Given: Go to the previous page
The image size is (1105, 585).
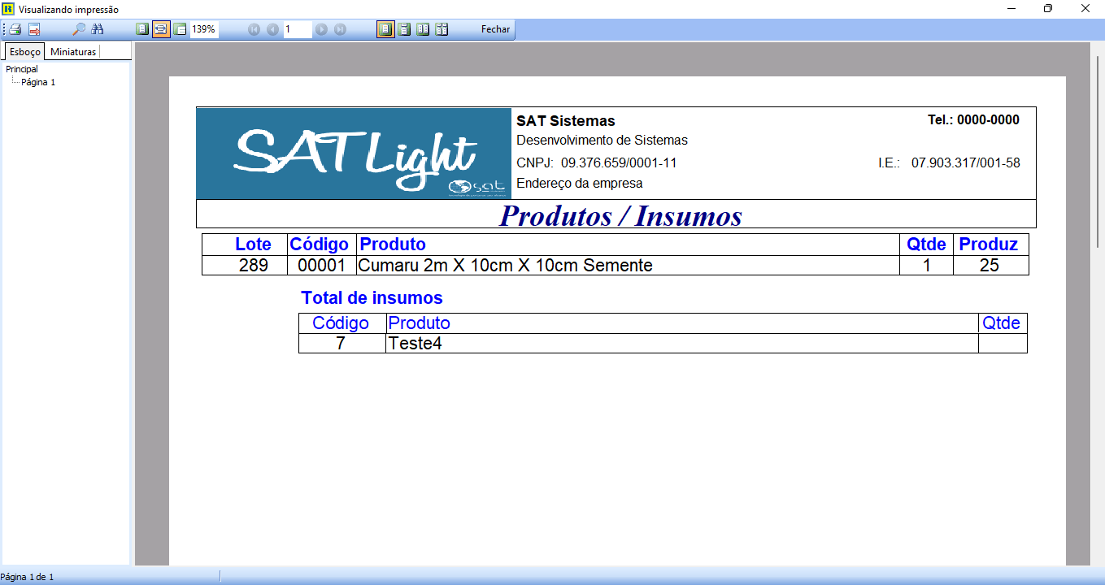Looking at the screenshot, I should [272, 29].
